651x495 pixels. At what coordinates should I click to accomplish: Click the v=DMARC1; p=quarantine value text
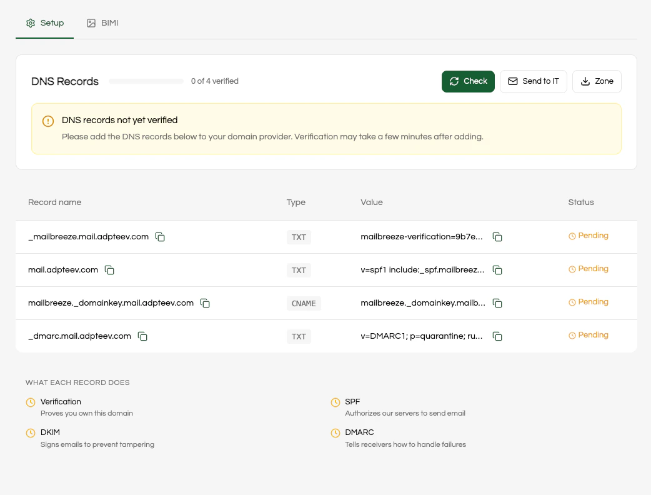pos(422,336)
